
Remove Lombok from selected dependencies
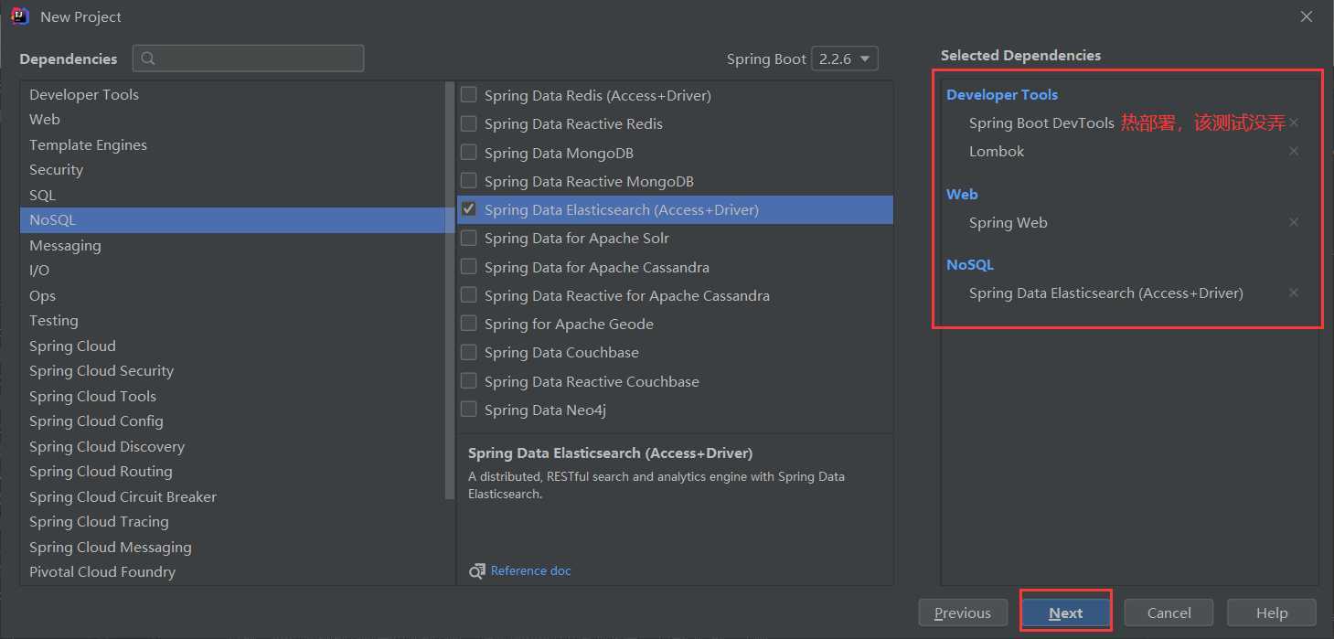tap(1294, 151)
